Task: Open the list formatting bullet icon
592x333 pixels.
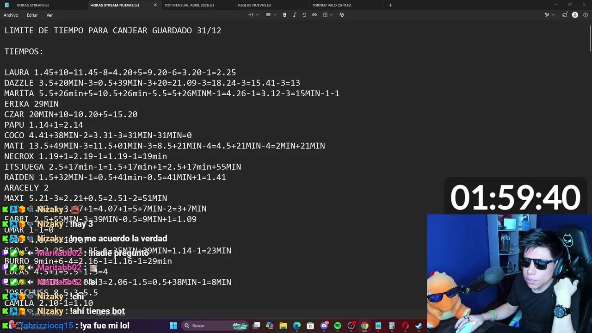Action: [268, 15]
